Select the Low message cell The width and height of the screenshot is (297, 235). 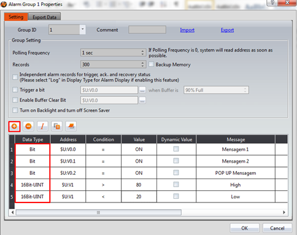pos(236,197)
